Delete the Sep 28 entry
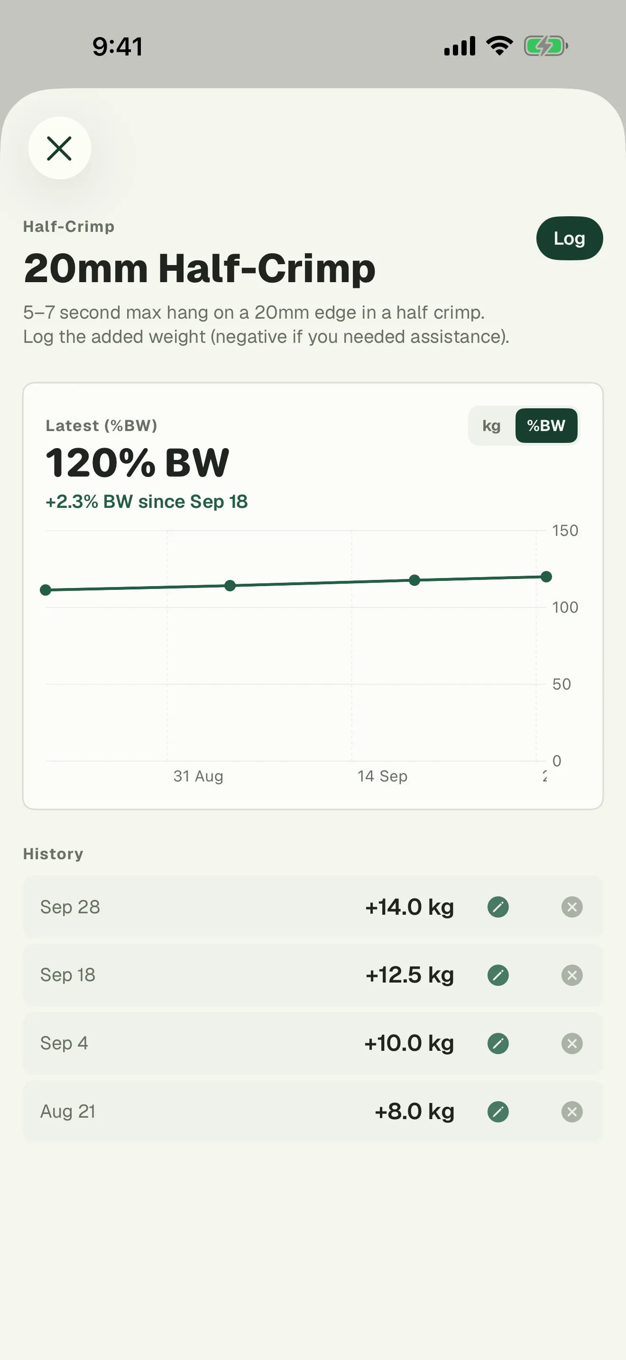The image size is (626, 1360). (571, 907)
